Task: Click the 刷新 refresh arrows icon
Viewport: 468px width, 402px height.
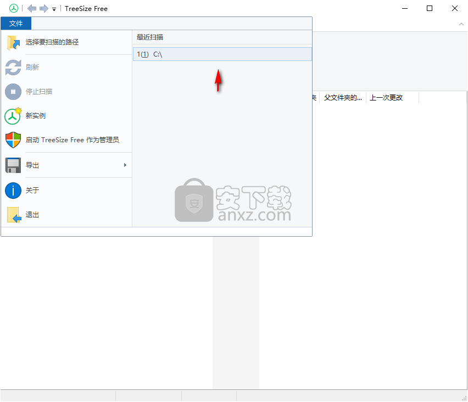Action: (x=13, y=68)
